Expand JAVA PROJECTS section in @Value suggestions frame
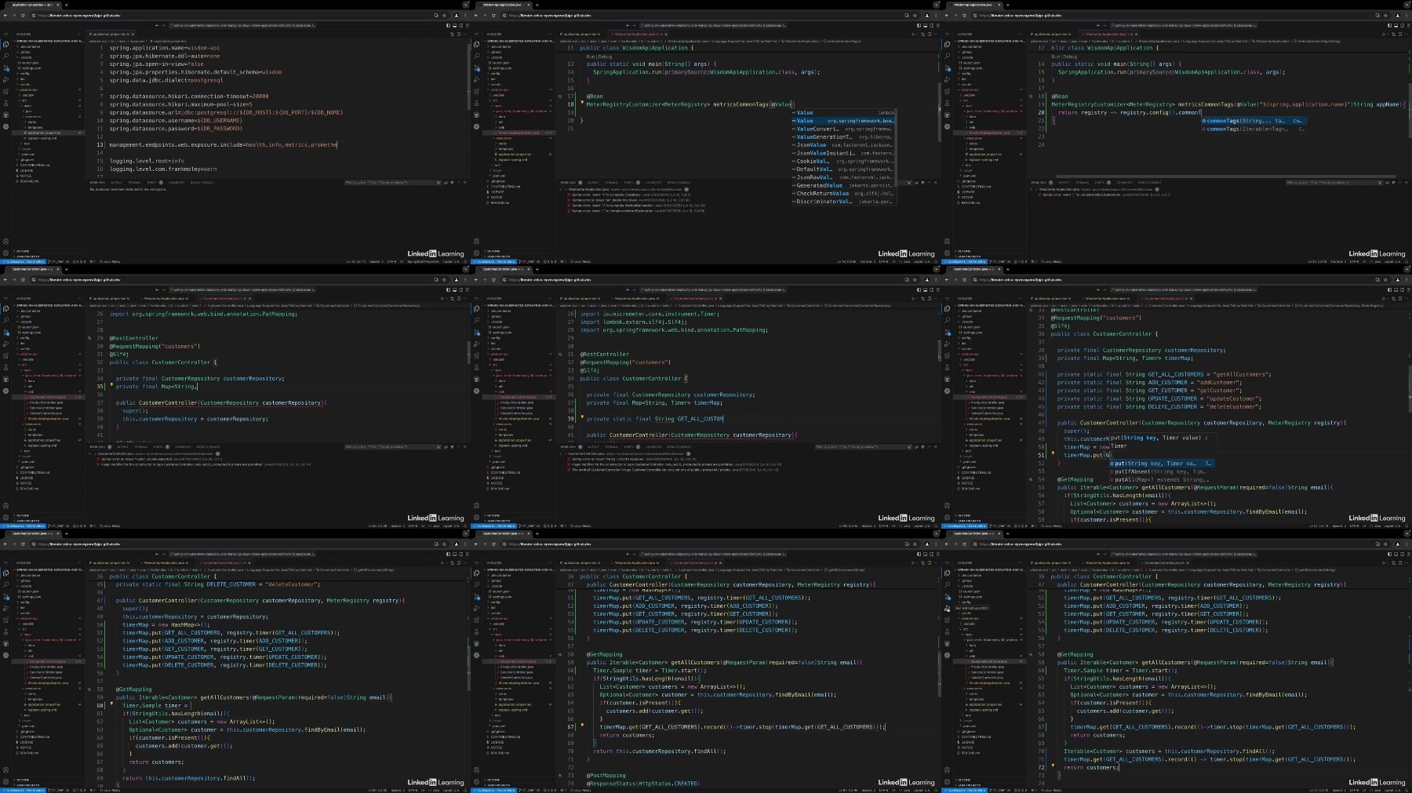Image resolution: width=1412 pixels, height=793 pixels. tap(497, 256)
